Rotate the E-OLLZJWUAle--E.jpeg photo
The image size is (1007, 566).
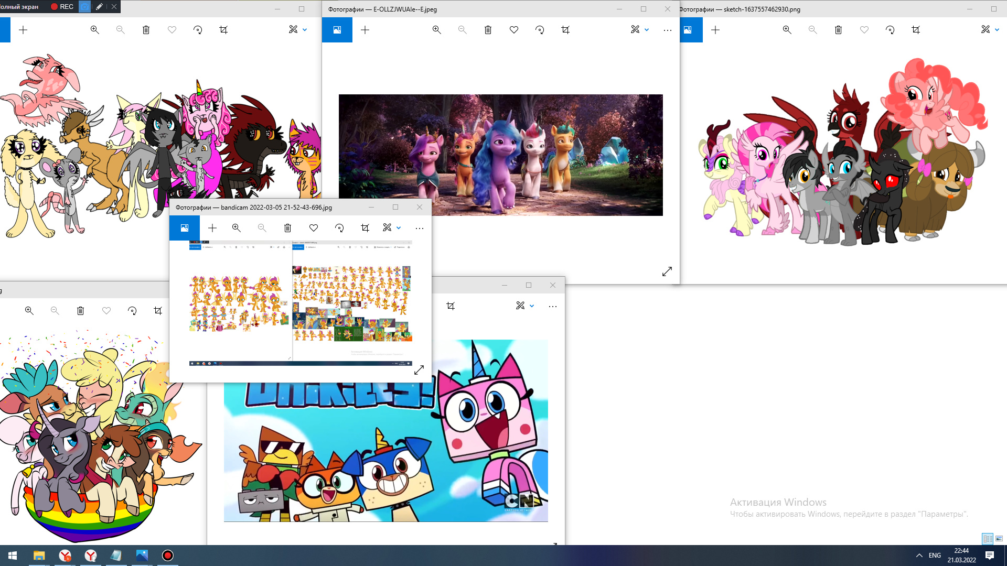[540, 30]
